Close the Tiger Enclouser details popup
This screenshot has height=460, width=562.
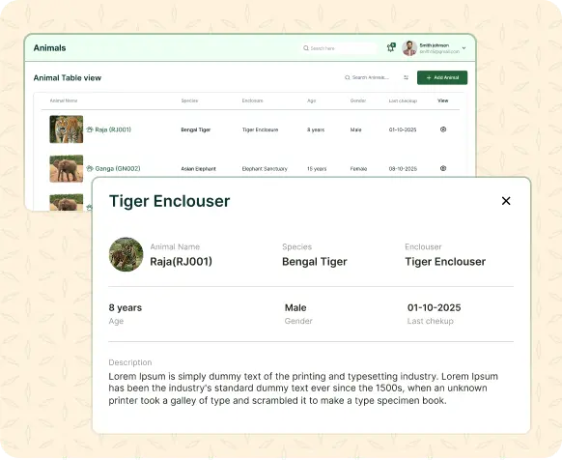[506, 201]
